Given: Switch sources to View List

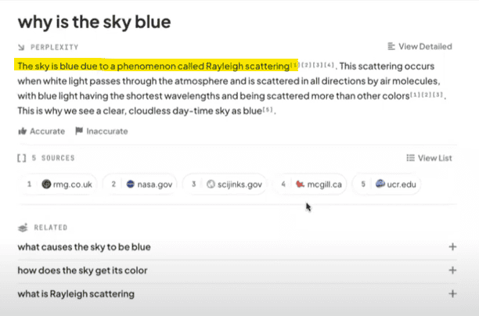Looking at the screenshot, I should (429, 158).
